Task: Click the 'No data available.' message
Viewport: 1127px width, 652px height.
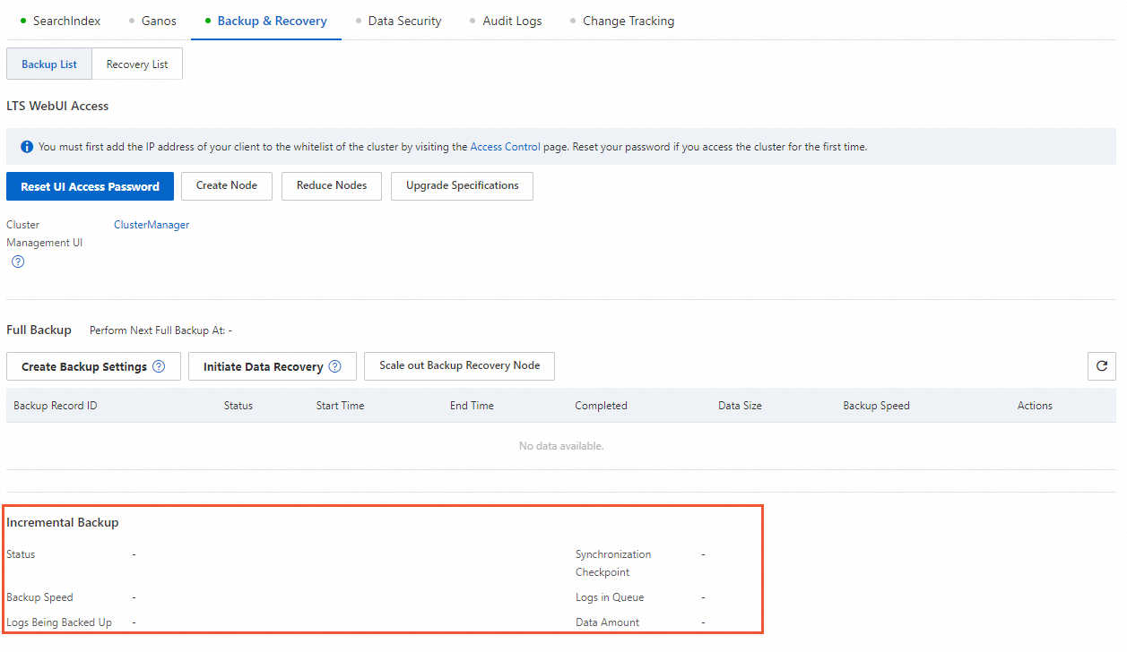Action: pos(561,446)
